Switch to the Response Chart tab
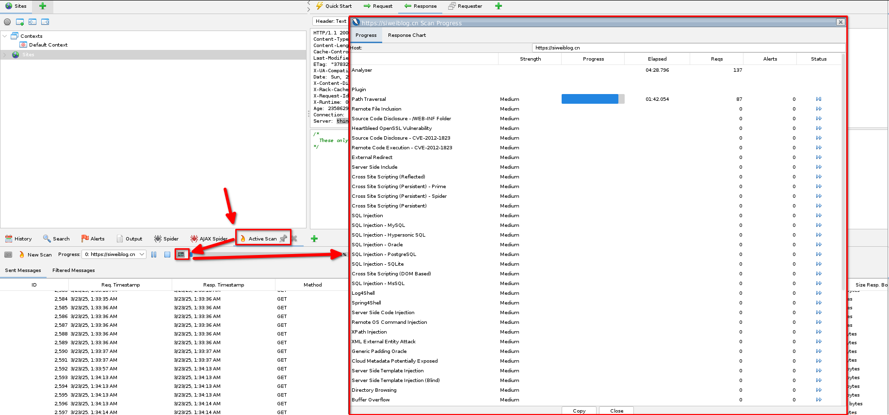 406,35
